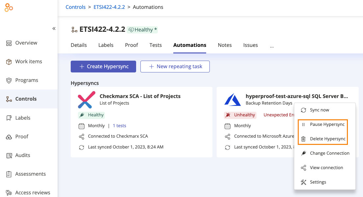Screen dimensions: 363x197
Task: Click the Create Hypersync button
Action: (x=103, y=67)
